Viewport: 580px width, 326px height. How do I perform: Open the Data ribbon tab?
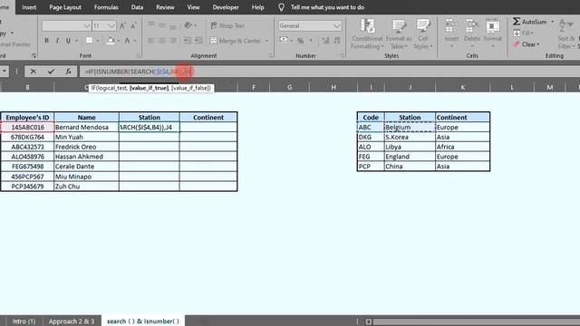[137, 7]
